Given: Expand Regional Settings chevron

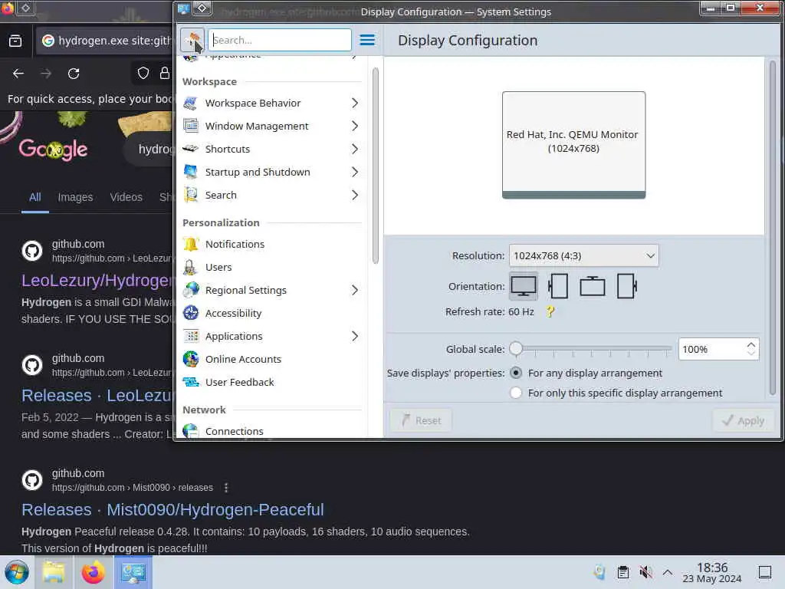Looking at the screenshot, I should click(x=354, y=290).
